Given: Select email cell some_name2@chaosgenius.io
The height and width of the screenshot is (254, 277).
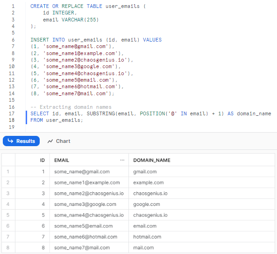Looking at the screenshot, I should tap(89, 193).
